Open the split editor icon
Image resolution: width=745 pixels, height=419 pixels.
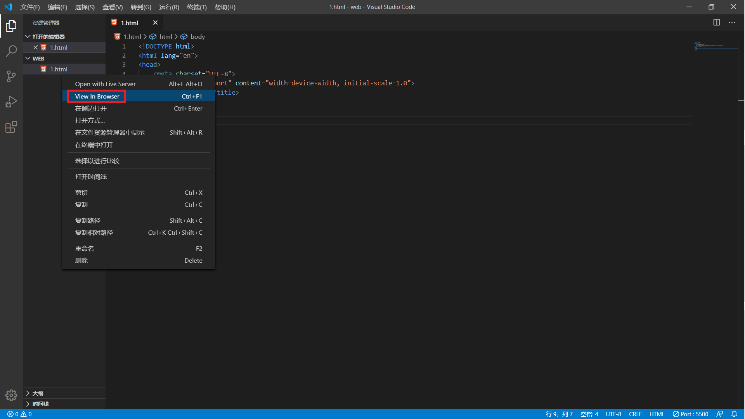(716, 23)
